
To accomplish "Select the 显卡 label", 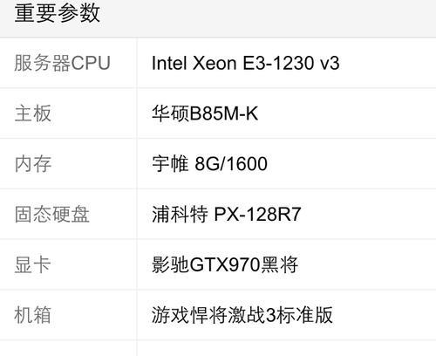I will pos(33,264).
